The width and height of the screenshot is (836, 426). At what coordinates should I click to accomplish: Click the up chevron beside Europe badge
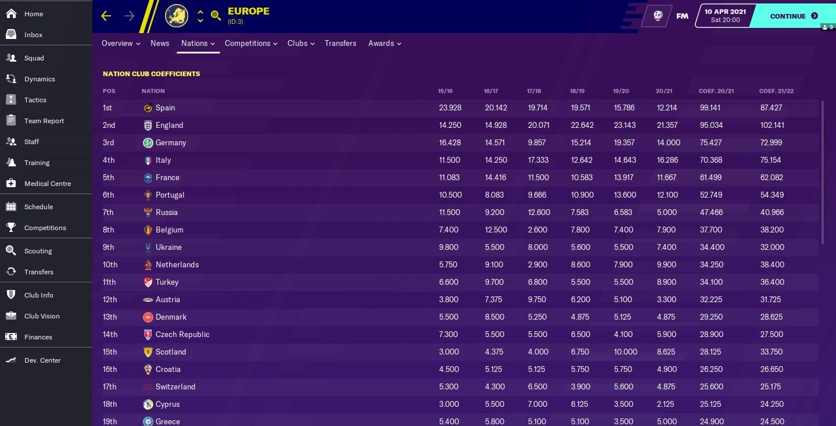200,12
